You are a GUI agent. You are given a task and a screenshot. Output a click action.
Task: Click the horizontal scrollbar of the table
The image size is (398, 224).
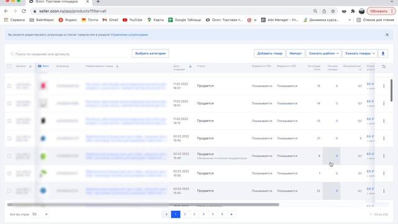point(143,205)
